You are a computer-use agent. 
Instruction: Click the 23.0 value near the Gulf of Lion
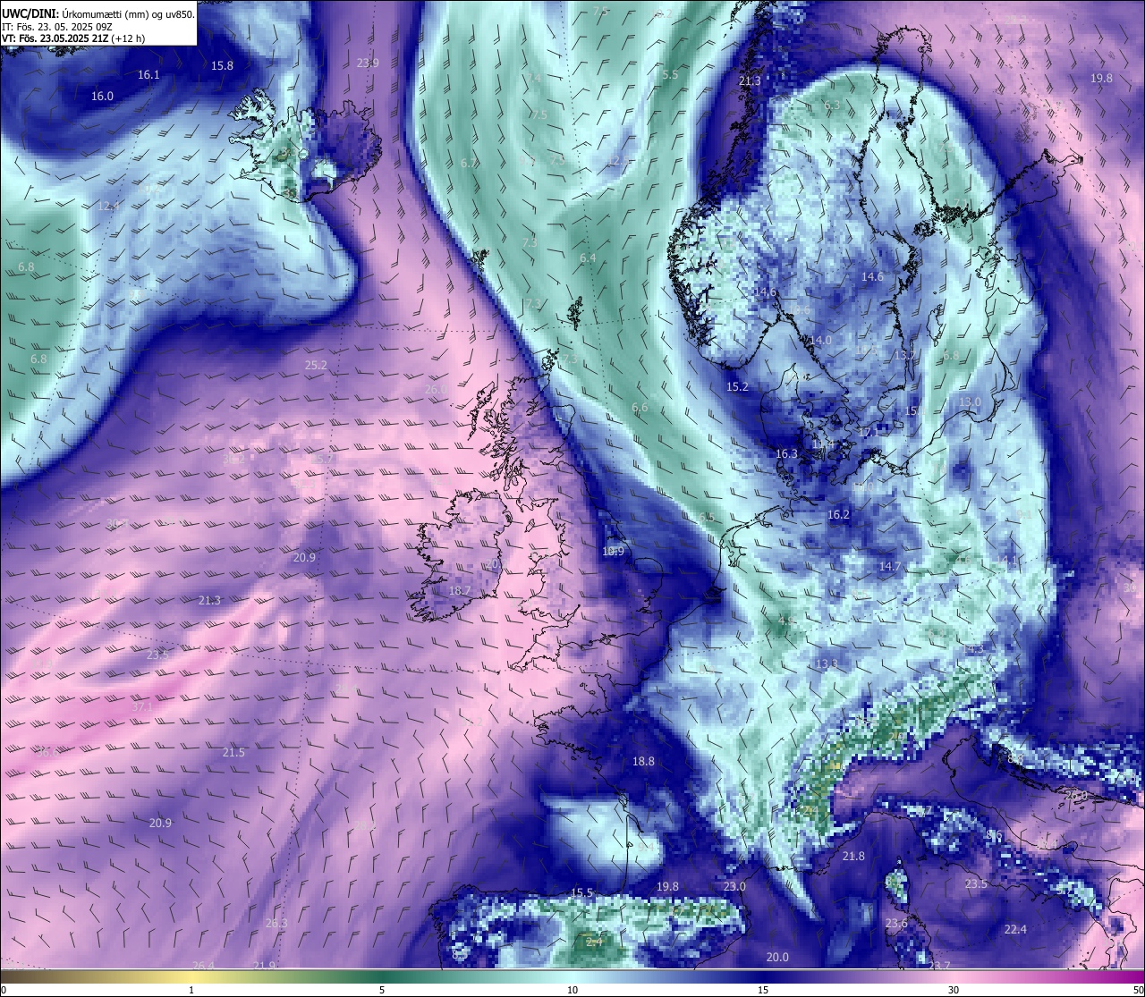pos(734,886)
